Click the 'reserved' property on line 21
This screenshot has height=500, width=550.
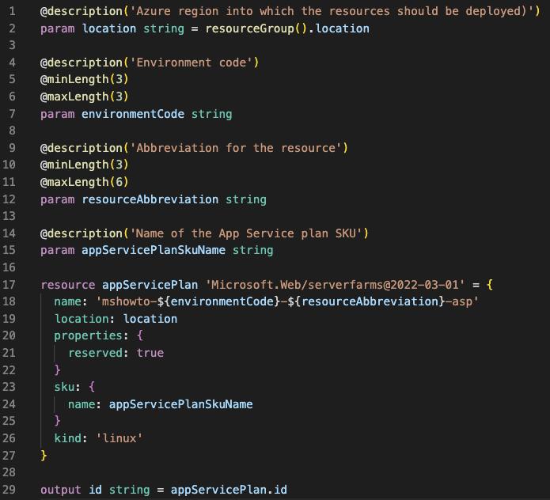pos(96,353)
